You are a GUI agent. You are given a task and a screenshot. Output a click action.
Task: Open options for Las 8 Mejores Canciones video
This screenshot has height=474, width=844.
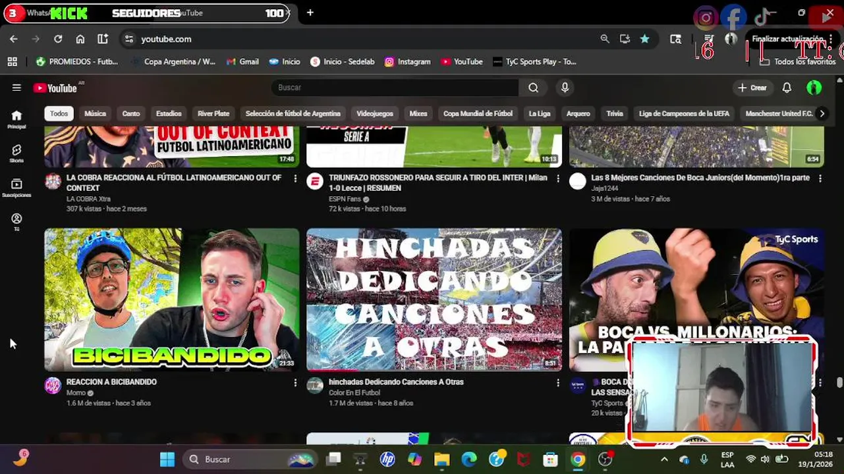coord(820,178)
